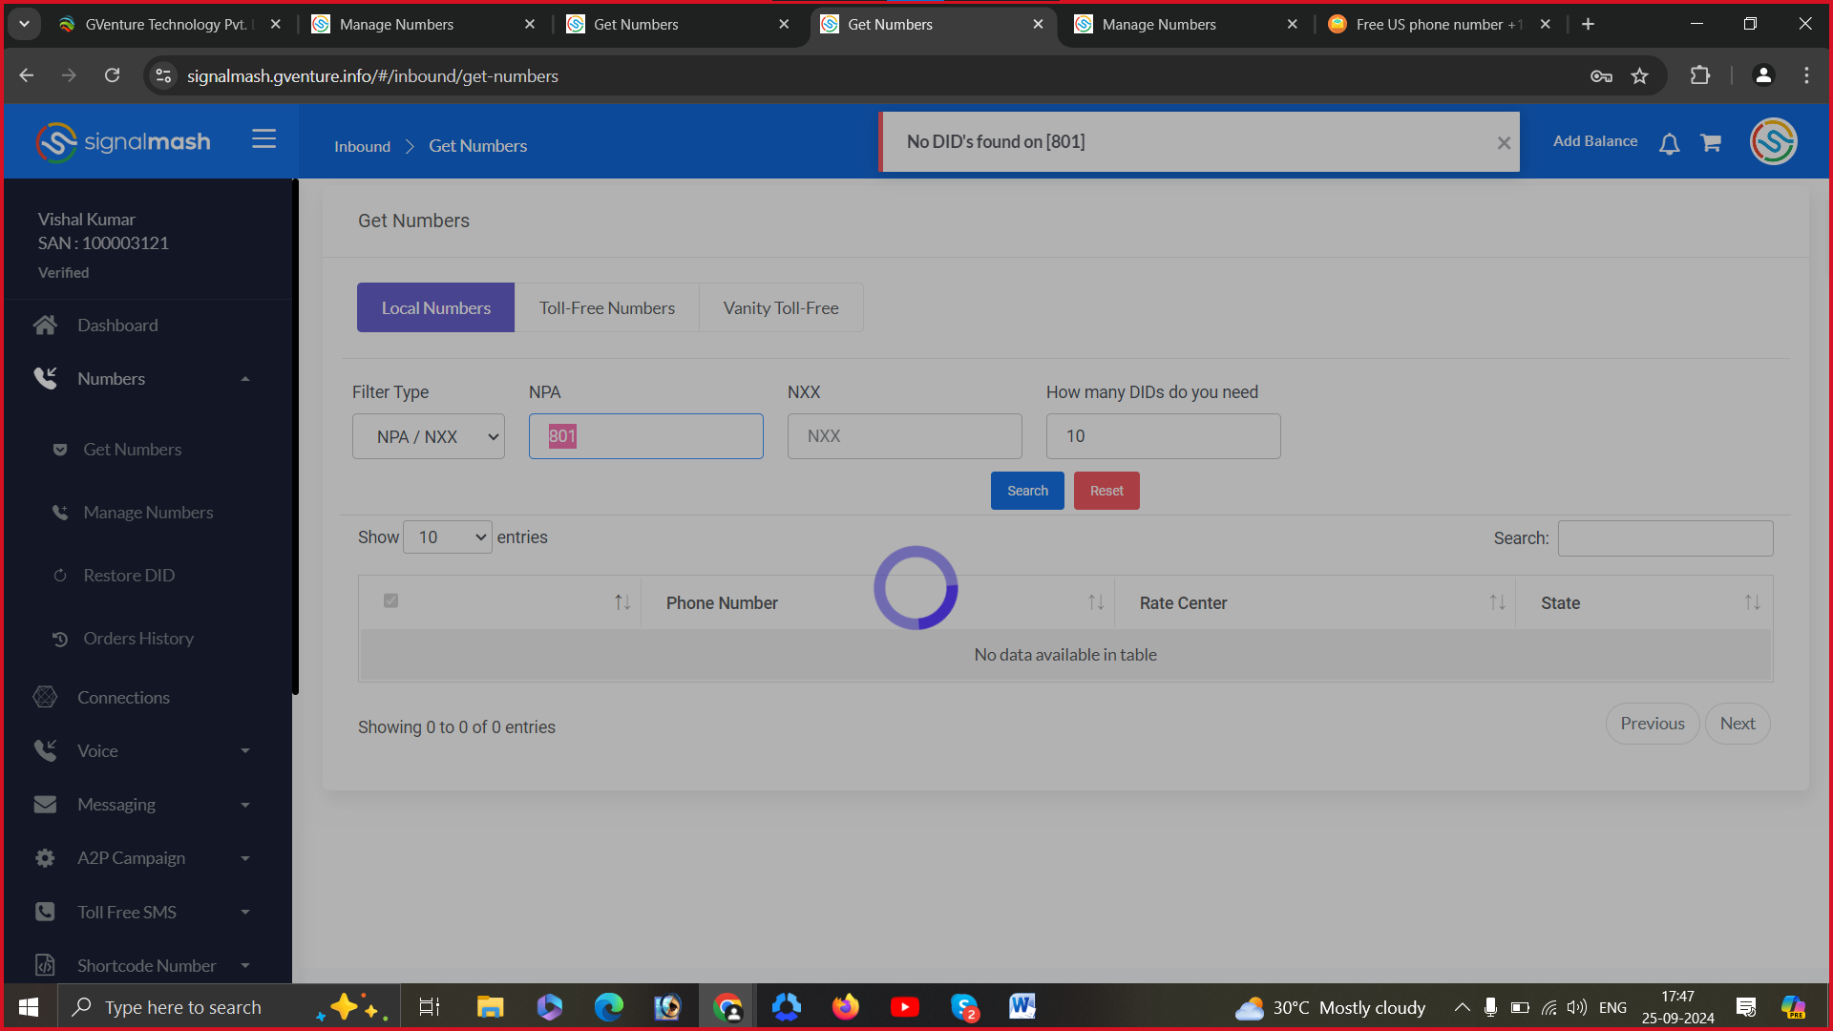The image size is (1833, 1031).
Task: Dismiss the No DID's found alert
Action: (x=1504, y=143)
